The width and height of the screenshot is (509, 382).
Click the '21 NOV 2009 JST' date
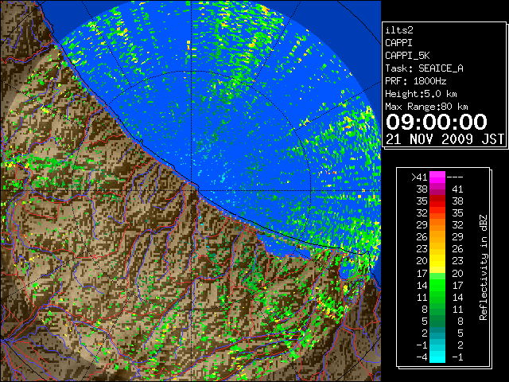click(x=445, y=139)
